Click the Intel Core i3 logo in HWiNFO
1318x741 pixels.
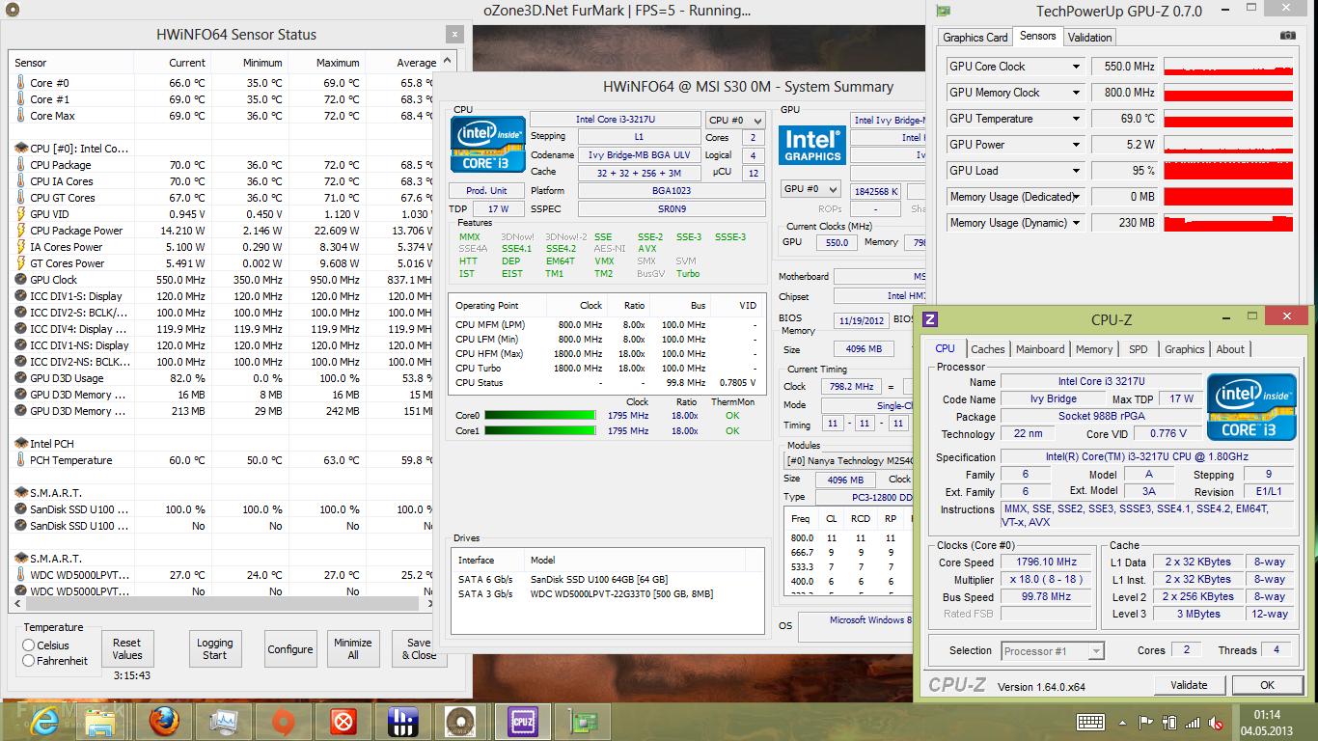[487, 145]
